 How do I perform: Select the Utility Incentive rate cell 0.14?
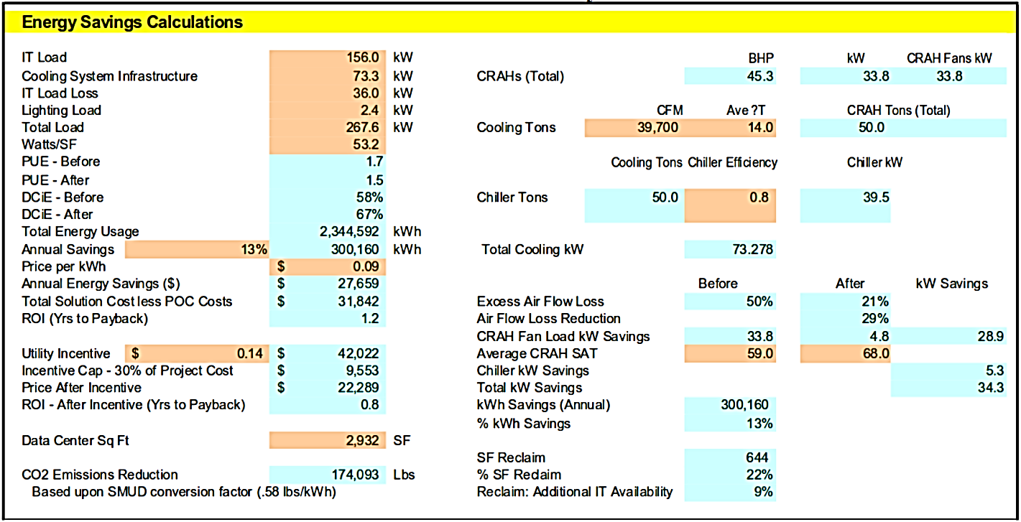[197, 353]
